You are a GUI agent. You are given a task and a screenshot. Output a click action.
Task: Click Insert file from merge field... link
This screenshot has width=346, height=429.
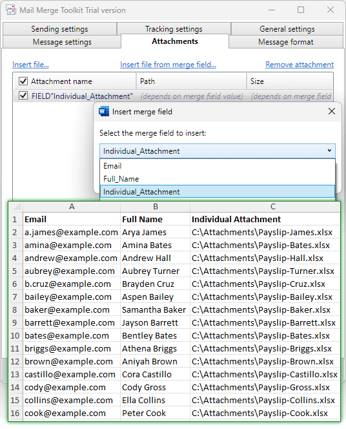pos(168,65)
